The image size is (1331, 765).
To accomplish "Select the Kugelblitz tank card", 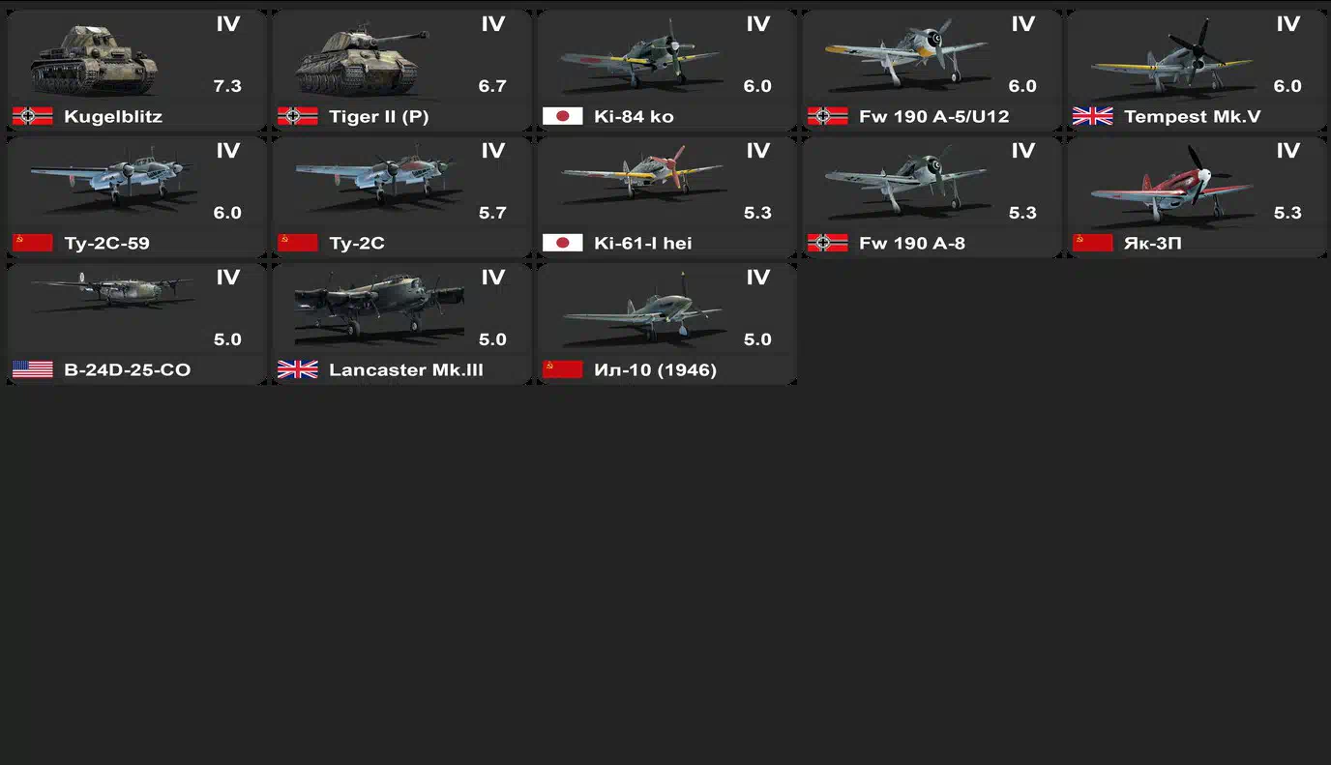I will click(137, 71).
